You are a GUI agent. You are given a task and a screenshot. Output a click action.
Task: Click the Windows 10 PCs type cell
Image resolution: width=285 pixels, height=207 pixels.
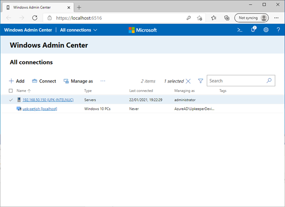point(97,109)
